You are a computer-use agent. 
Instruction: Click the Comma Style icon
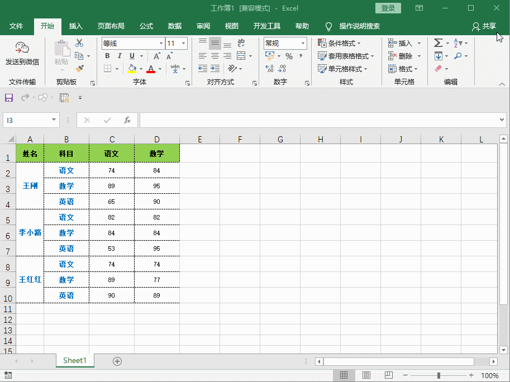click(301, 56)
